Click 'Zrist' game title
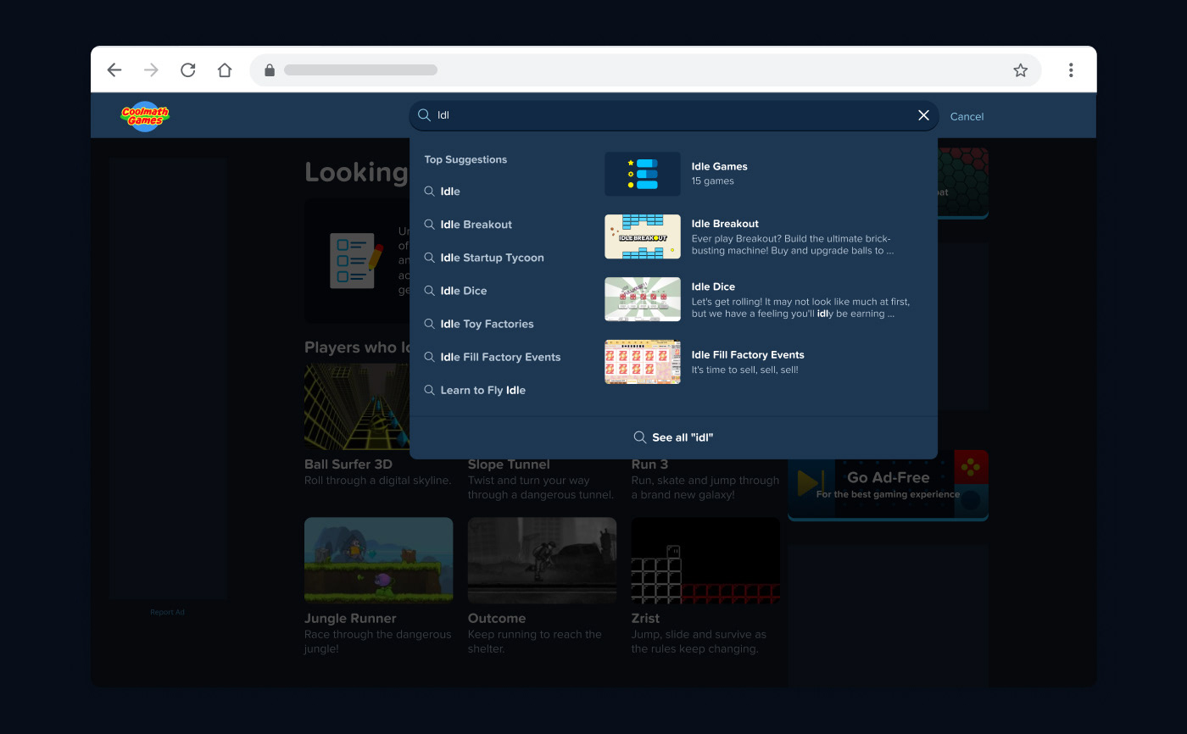The width and height of the screenshot is (1187, 734). (x=645, y=619)
